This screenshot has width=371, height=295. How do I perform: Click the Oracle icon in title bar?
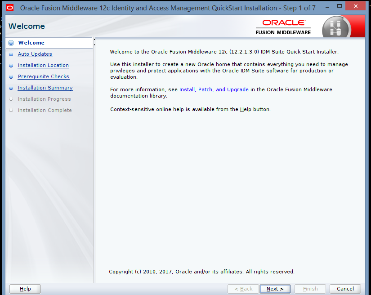10,8
